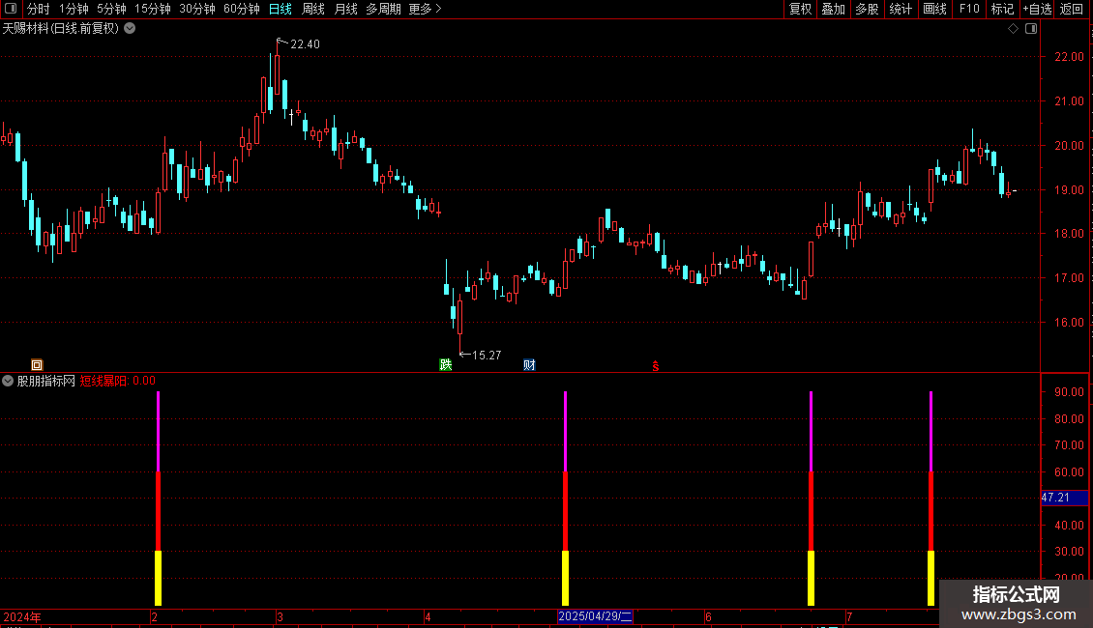Select the 60分钟 period tab
The image size is (1093, 628).
[x=241, y=9]
